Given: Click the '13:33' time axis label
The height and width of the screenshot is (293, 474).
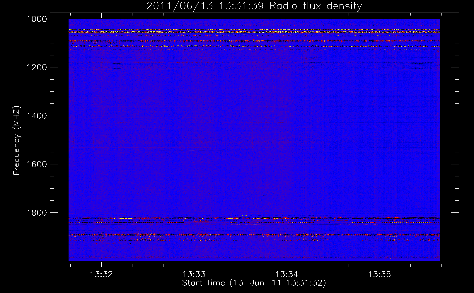Looking at the screenshot, I should (194, 275).
